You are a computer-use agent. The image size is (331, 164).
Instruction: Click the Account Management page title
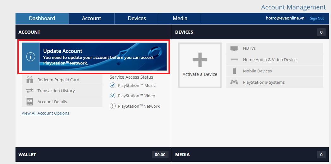(293, 7)
